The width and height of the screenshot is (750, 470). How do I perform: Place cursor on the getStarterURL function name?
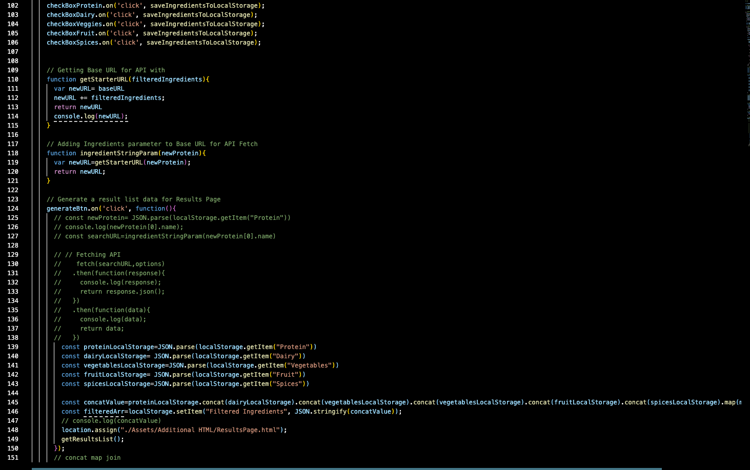104,79
